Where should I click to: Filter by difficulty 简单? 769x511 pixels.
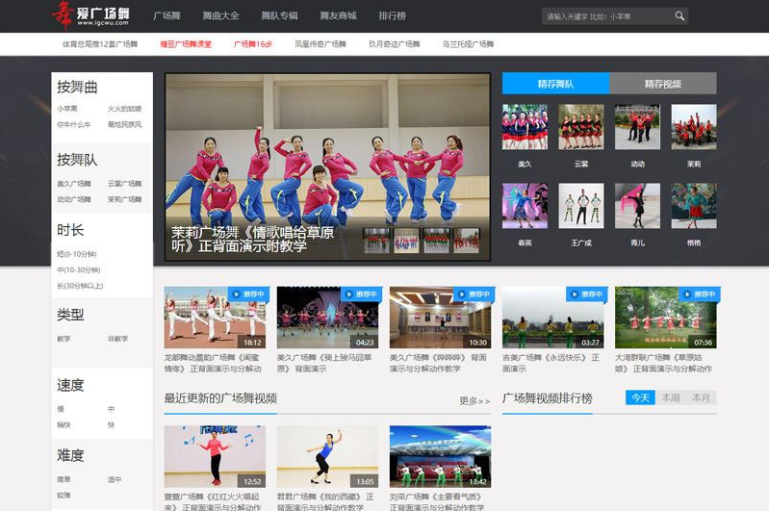[x=64, y=479]
